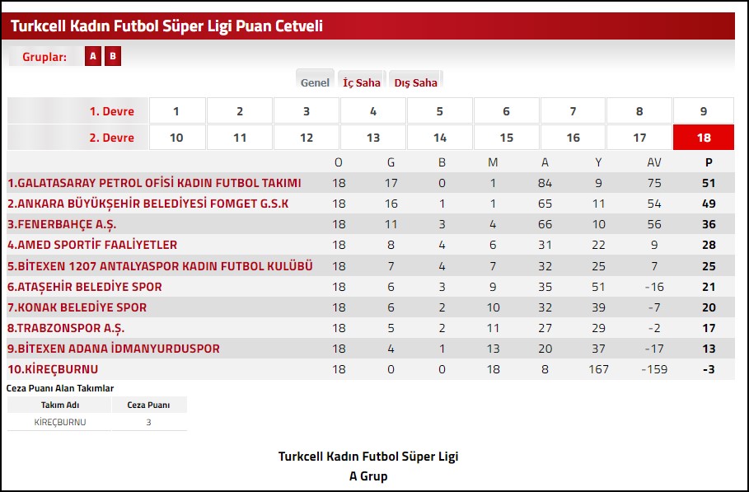
Task: Select group B button
Action: [x=113, y=57]
